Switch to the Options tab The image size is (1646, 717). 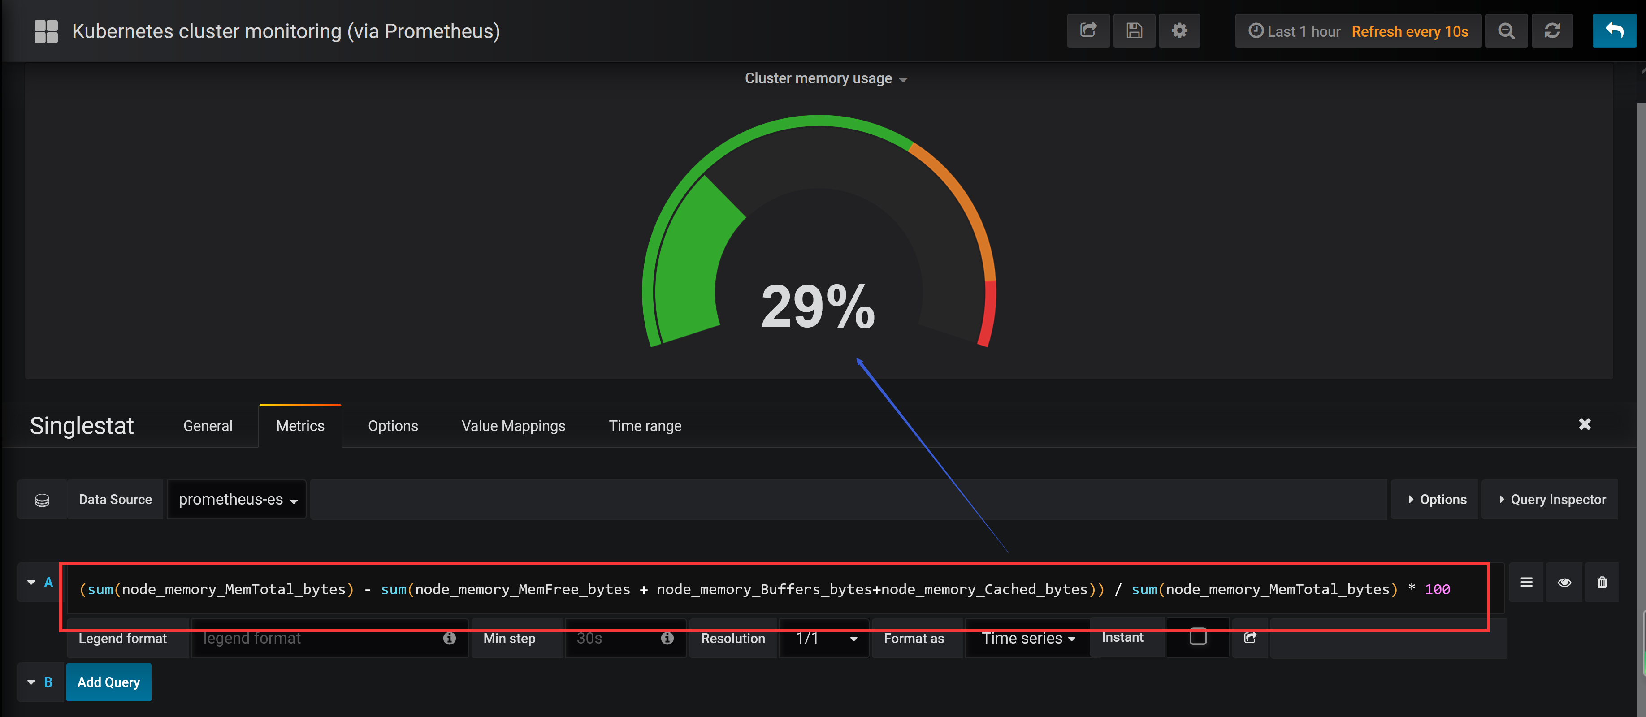(x=392, y=426)
